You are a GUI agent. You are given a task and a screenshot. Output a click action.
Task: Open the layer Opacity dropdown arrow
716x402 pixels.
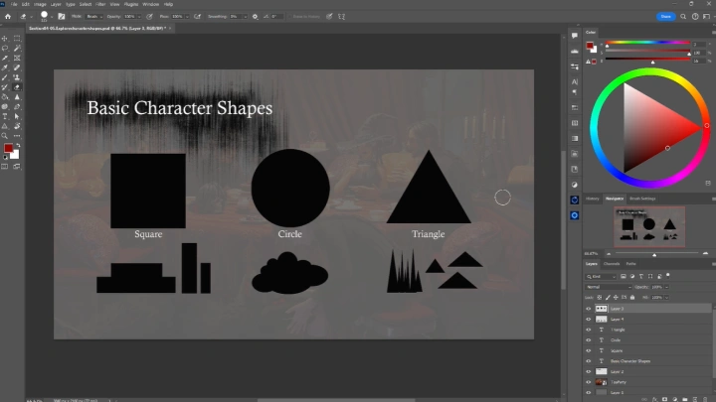[x=666, y=287]
